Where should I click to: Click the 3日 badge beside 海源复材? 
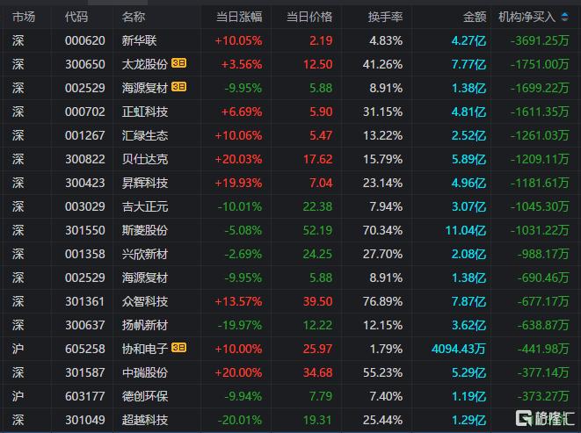pos(178,87)
